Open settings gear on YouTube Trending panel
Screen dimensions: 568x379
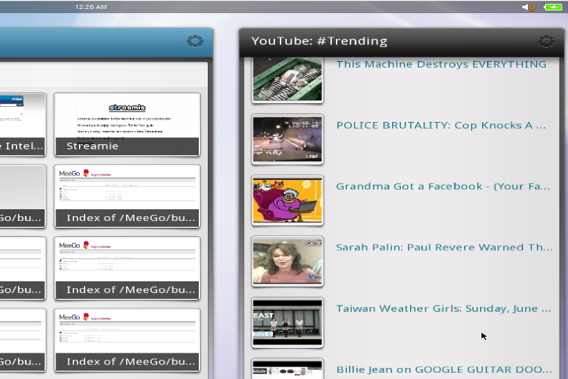(547, 42)
